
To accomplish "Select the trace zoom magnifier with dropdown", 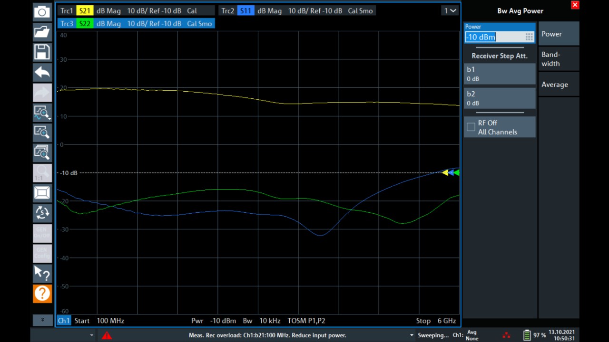I will click(x=42, y=113).
